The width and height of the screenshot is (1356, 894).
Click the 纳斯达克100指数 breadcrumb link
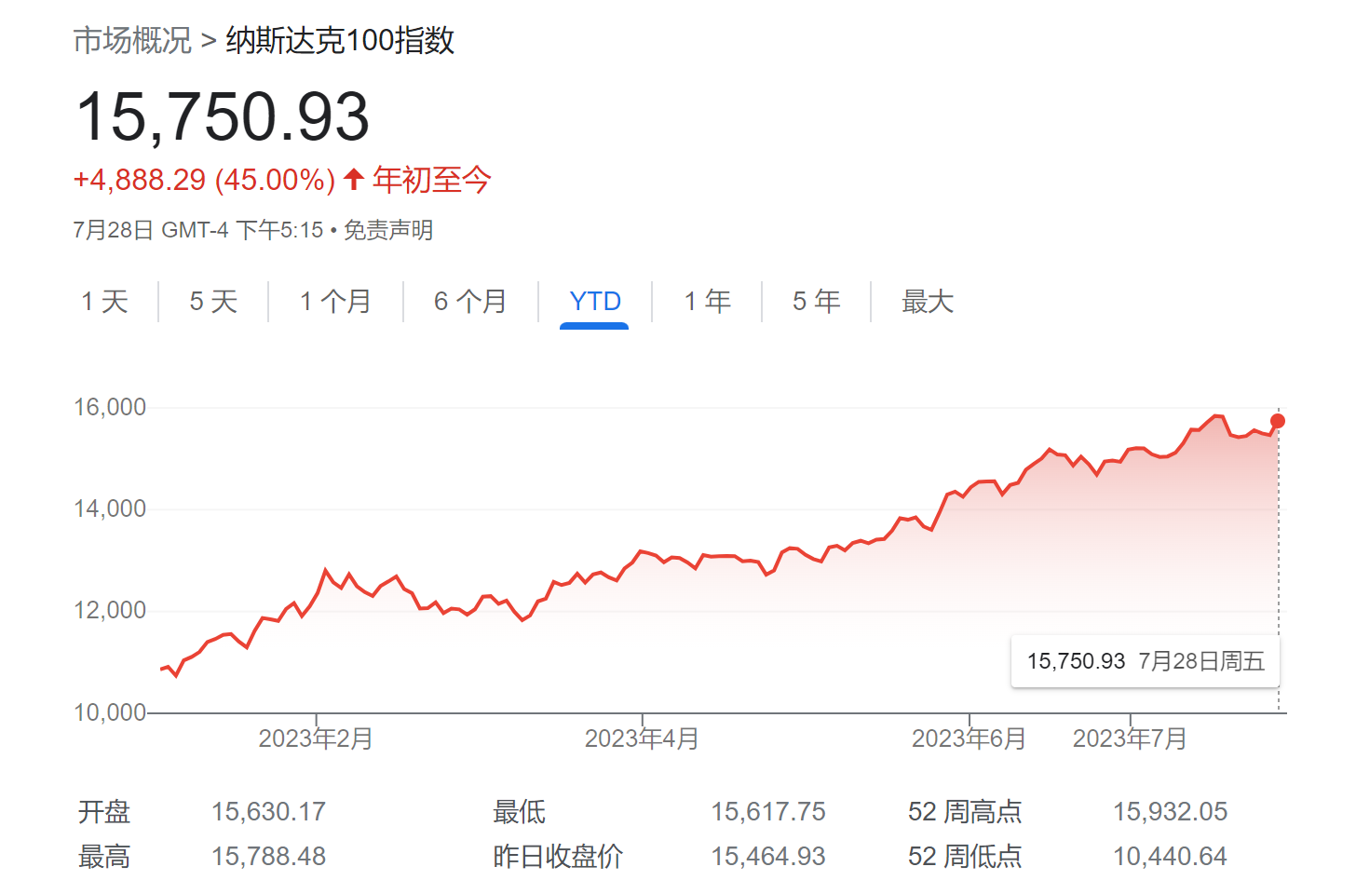(338, 41)
